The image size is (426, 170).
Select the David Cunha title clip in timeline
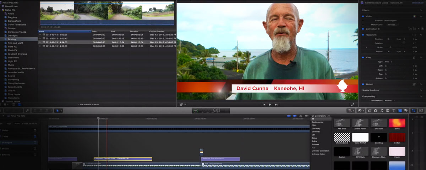pos(123,159)
